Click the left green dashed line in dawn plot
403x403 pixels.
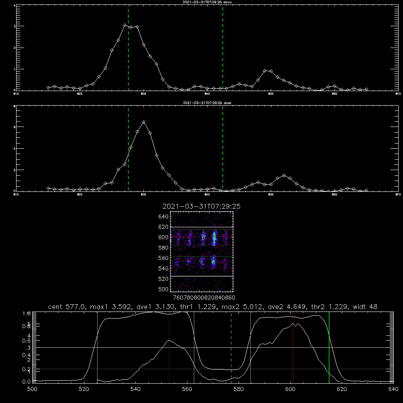click(x=128, y=48)
